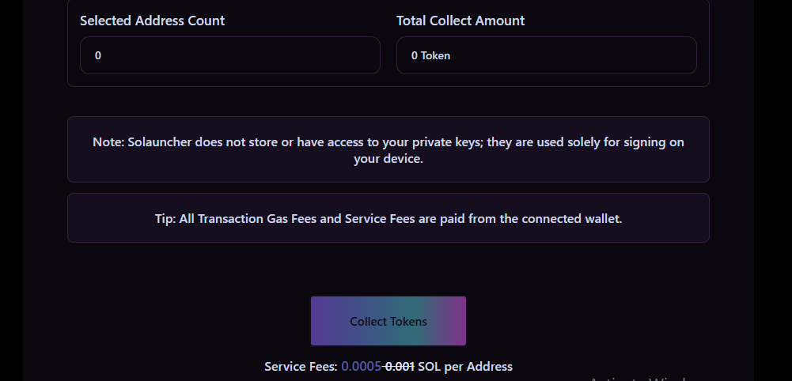Image resolution: width=792 pixels, height=381 pixels.
Task: Click the word Tip at tip start
Action: pos(165,218)
